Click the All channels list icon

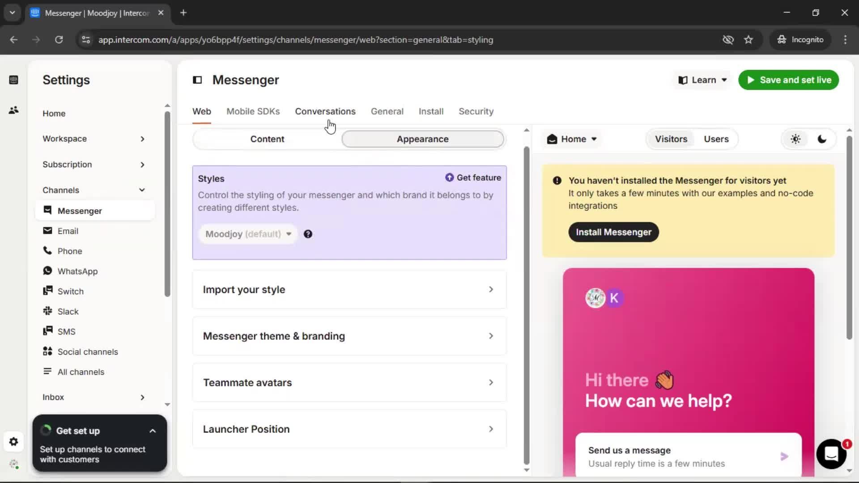coord(47,371)
